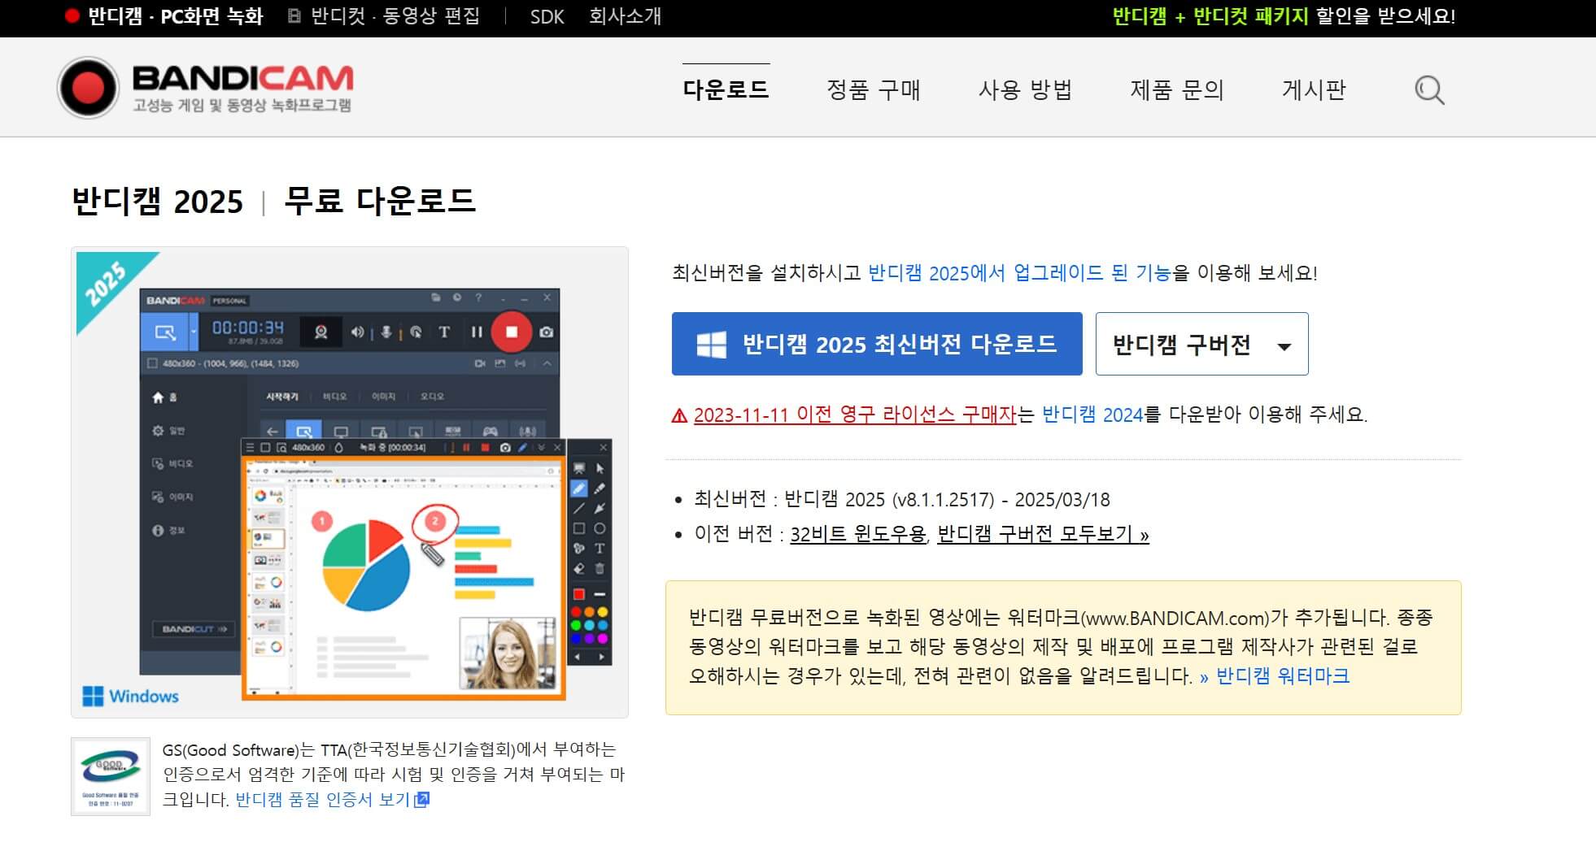
Task: Go to 반디컷 · 동영상 편집 in top bar
Action: [384, 16]
